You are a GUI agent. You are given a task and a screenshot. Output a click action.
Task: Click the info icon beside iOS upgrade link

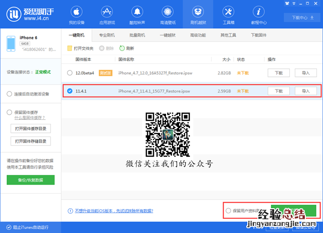point(70,211)
